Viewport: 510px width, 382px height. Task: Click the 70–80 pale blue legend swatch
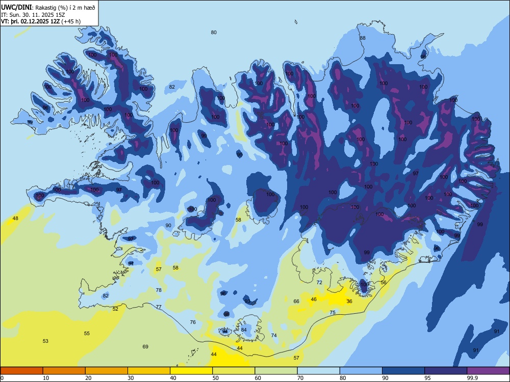tap(318, 371)
